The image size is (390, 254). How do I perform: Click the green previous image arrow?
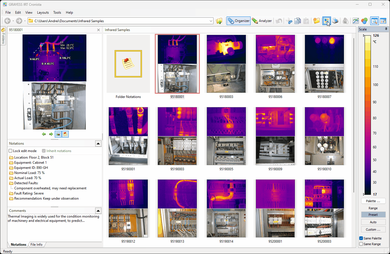(x=44, y=134)
